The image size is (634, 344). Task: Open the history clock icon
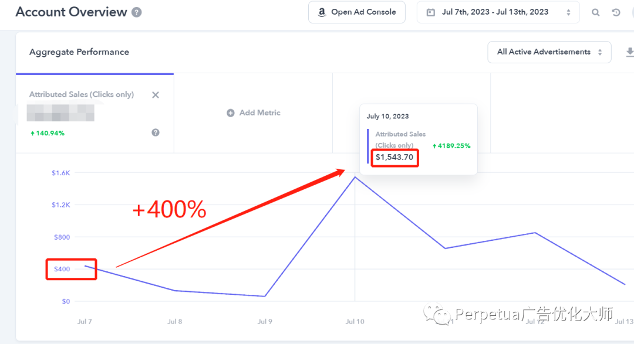[616, 12]
